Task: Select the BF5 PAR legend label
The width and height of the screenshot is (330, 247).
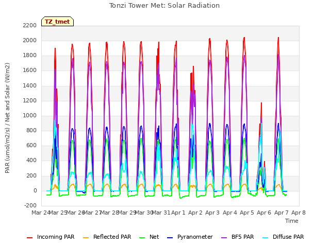Action: point(243,237)
